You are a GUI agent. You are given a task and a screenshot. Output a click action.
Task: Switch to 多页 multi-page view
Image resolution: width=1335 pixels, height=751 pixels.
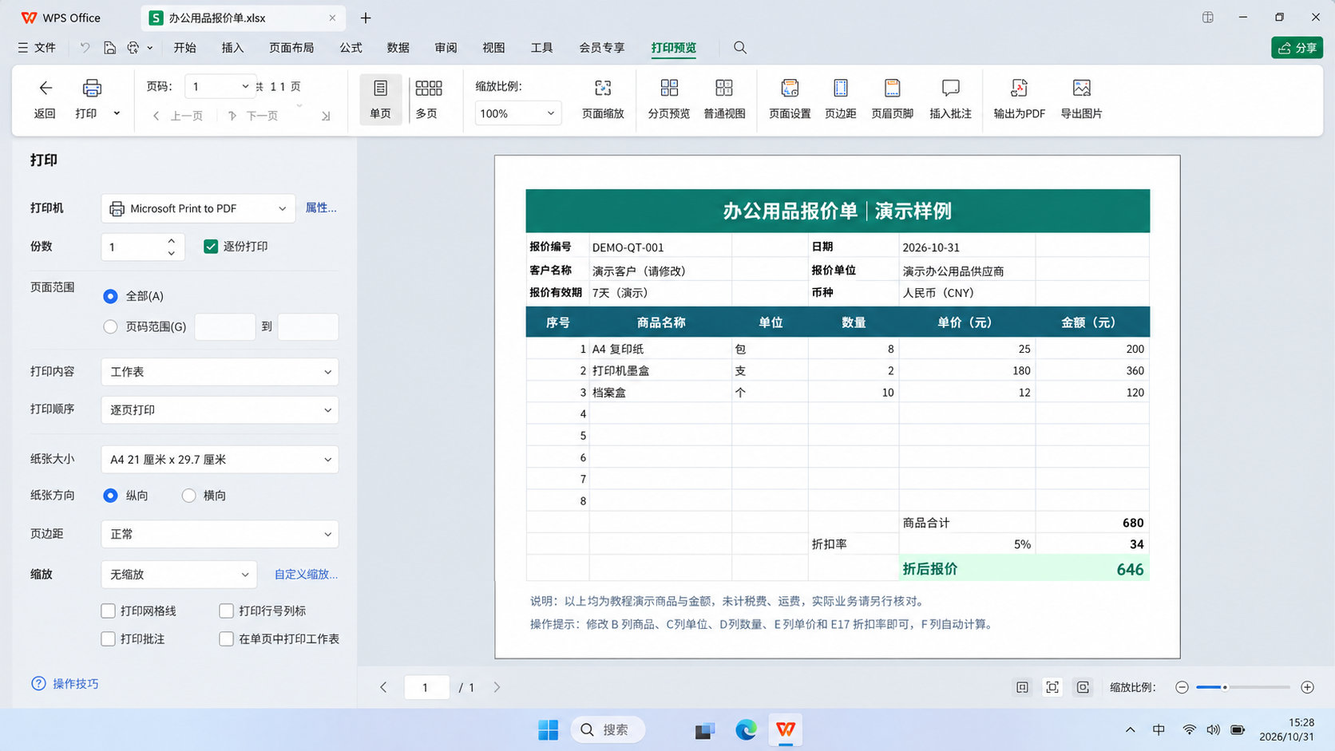click(428, 99)
